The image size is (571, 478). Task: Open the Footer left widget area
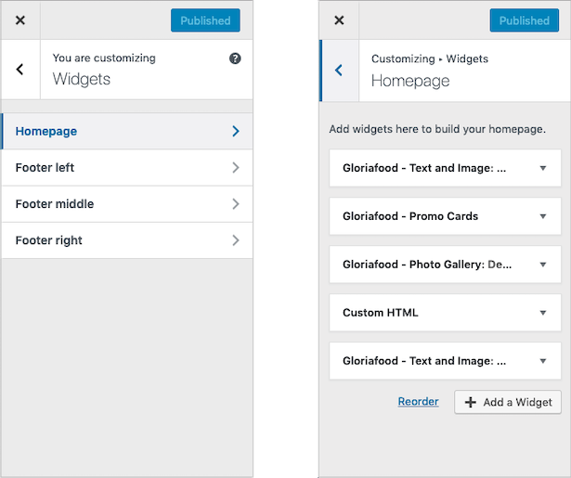(x=127, y=168)
